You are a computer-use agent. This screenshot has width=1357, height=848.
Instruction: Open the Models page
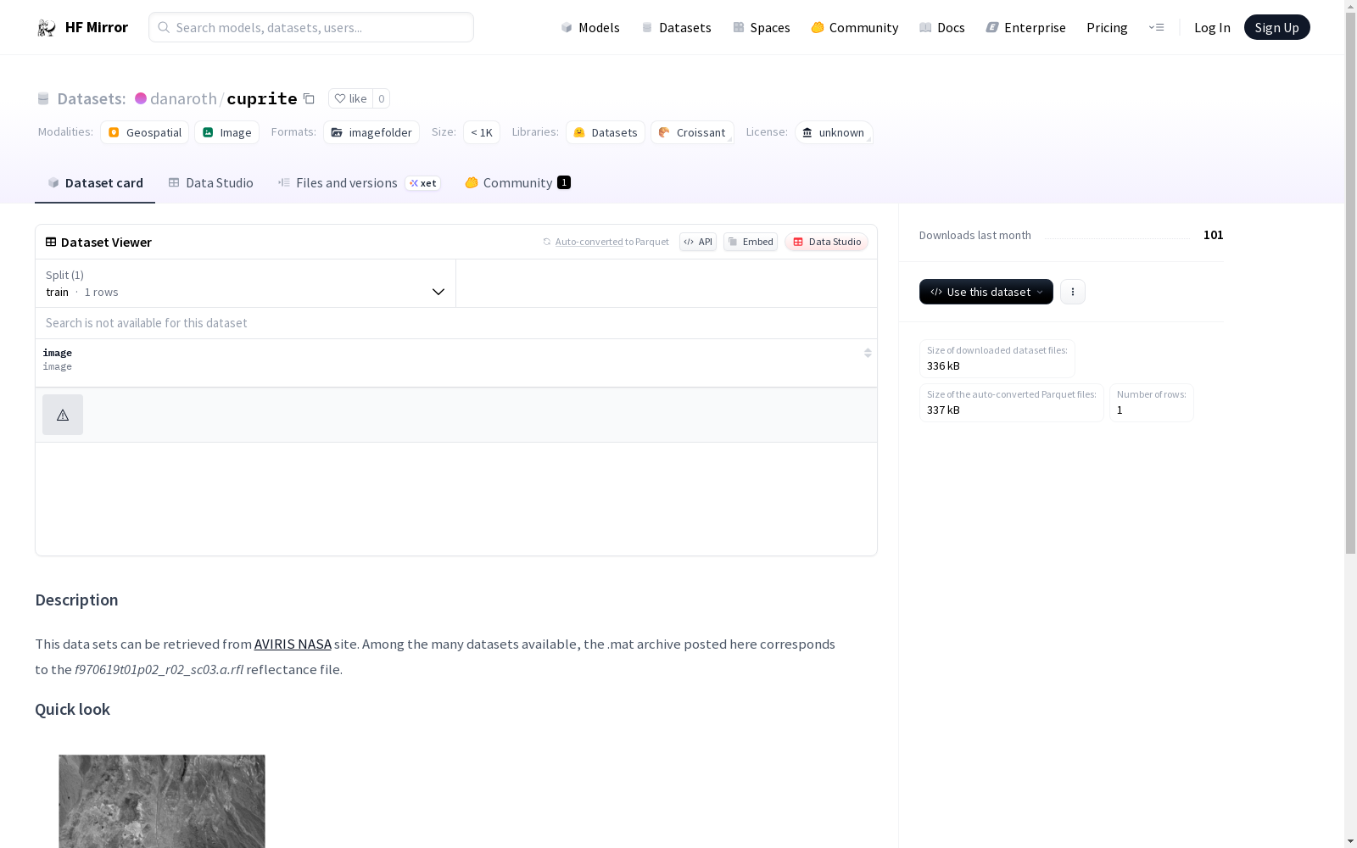tap(590, 27)
